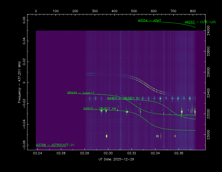Image resolution: width=222 pixels, height=172 pixels.
Task: Click the 02:30 time axis tick
Action: pyautogui.click(x=108, y=153)
